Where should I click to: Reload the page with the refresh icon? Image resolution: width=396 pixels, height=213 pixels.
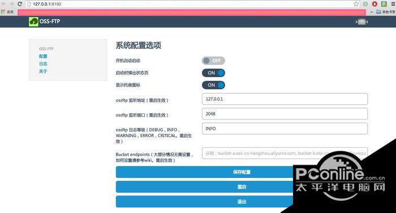20,4
